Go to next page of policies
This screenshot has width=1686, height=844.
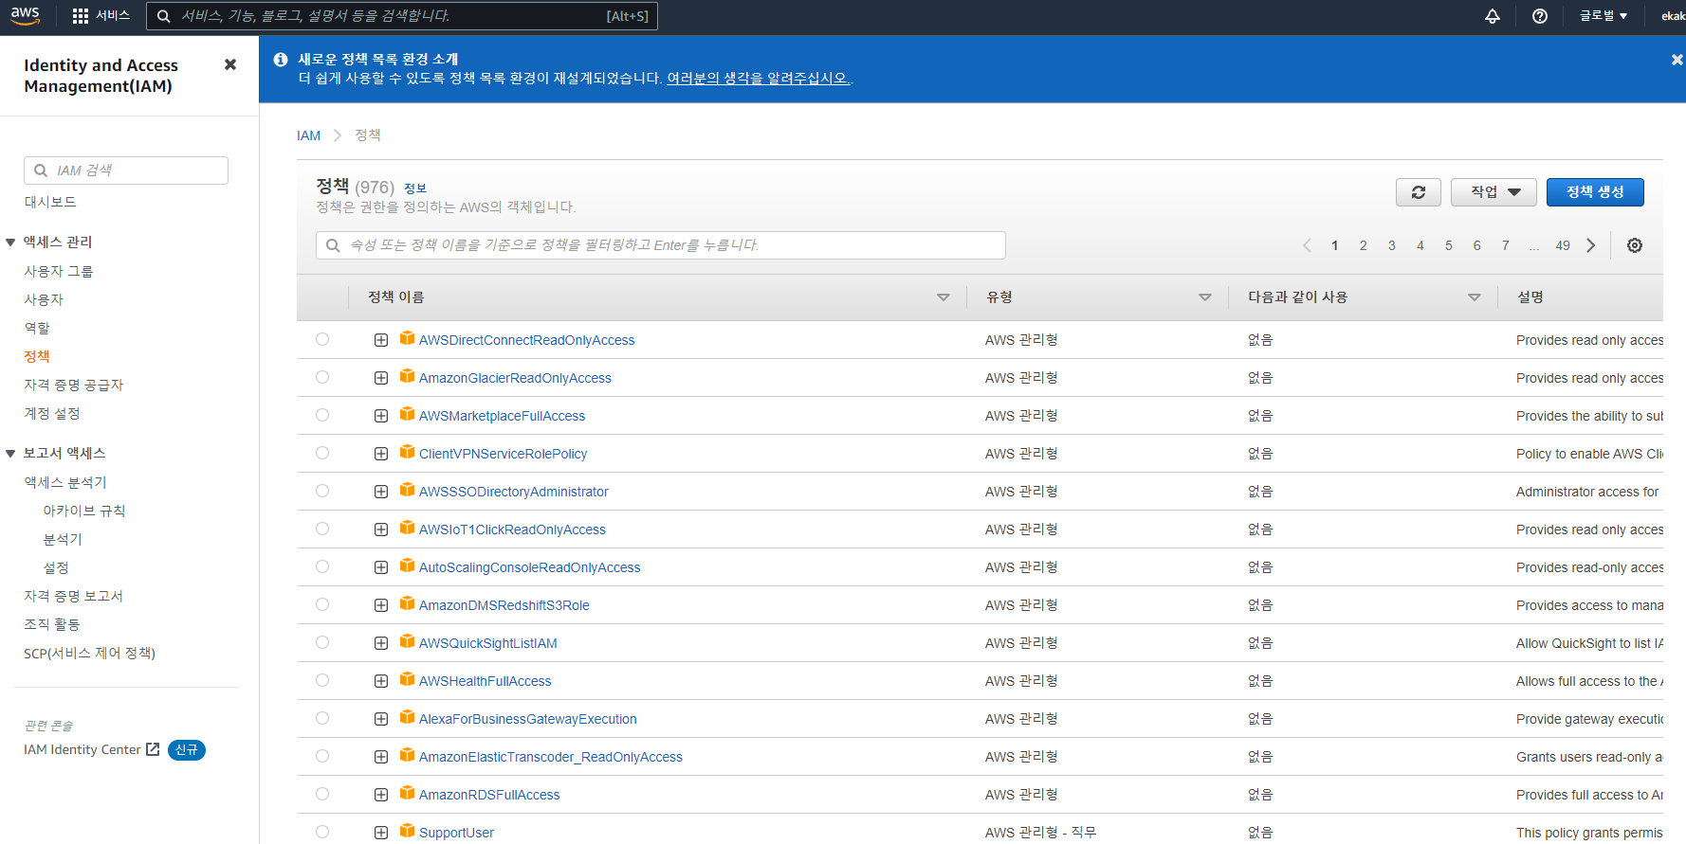1591,245
